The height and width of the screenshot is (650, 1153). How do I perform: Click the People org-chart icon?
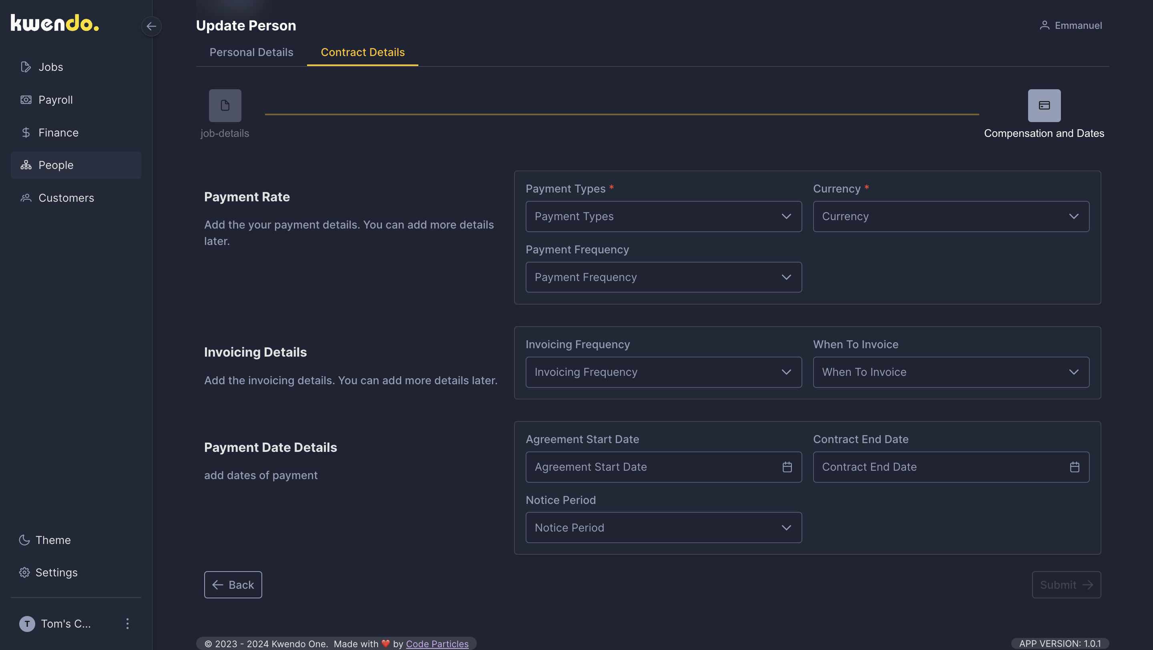click(x=26, y=165)
